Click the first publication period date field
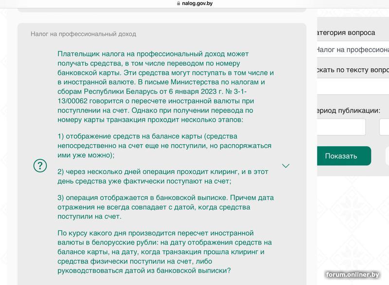 pos(341,127)
